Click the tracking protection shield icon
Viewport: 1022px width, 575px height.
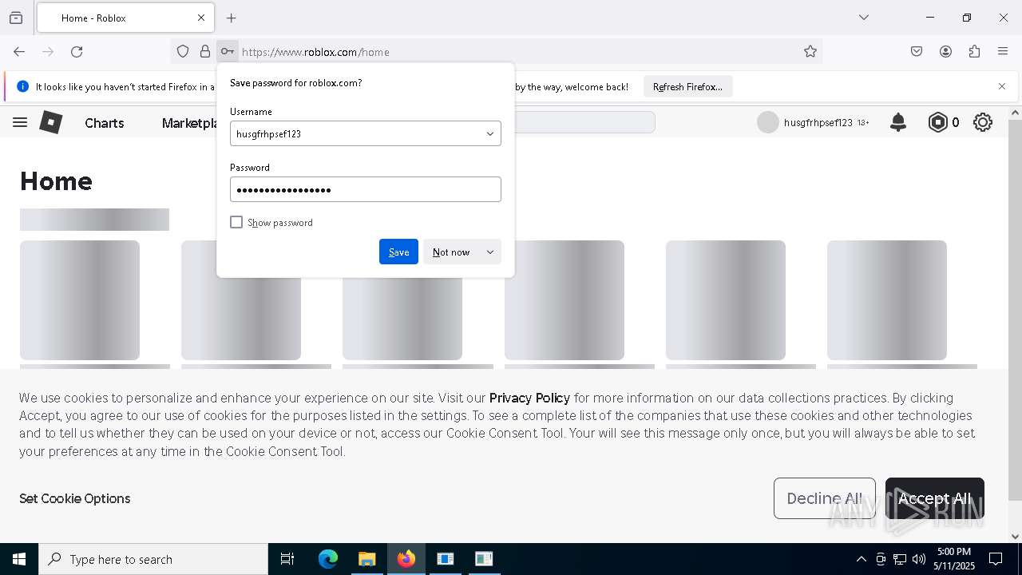[183, 52]
